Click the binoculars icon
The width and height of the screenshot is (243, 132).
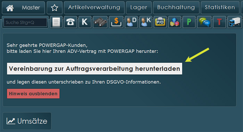click(x=100, y=22)
